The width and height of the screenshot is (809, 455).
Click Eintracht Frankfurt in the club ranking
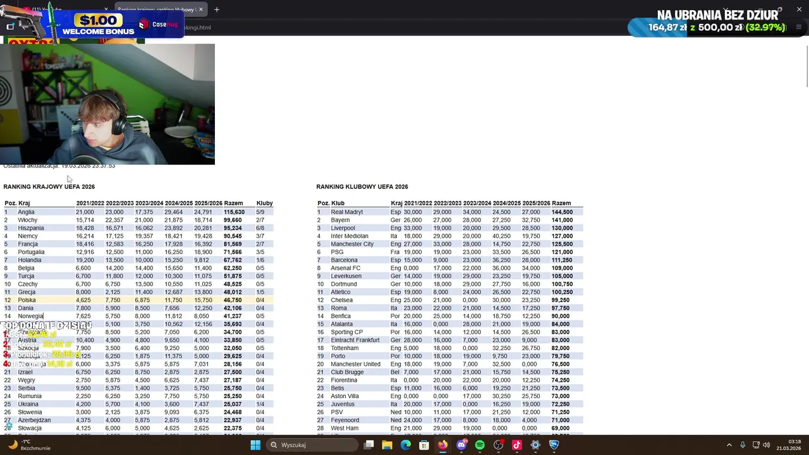[x=355, y=340]
